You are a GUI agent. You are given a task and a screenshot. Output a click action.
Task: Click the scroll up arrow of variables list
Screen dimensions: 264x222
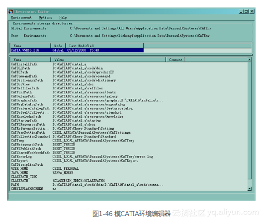250,60
